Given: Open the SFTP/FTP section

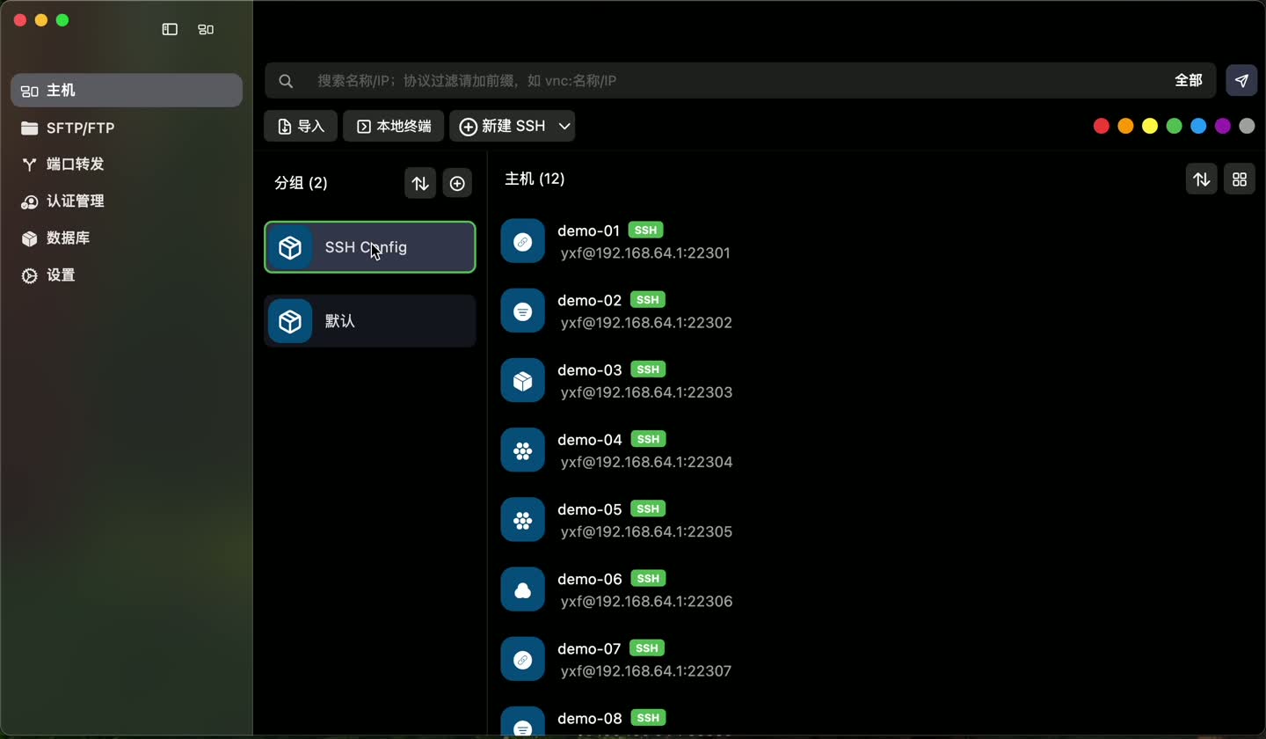Looking at the screenshot, I should click(x=127, y=128).
